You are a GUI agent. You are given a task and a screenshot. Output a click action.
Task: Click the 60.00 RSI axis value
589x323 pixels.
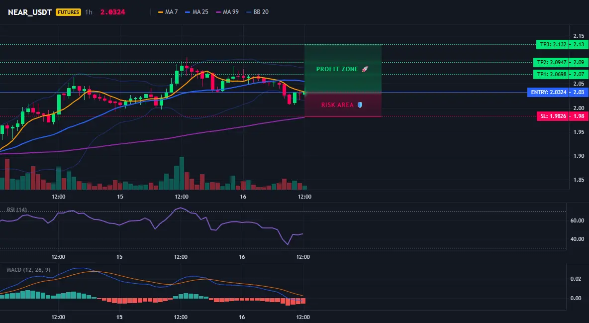coord(577,220)
